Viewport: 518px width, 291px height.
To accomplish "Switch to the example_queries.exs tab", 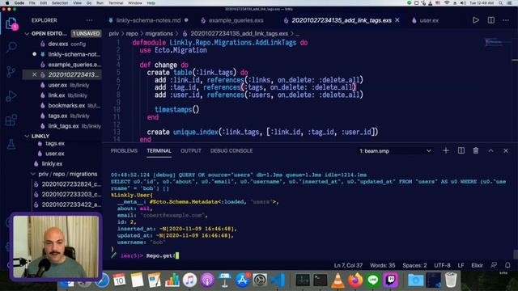I will (x=236, y=20).
